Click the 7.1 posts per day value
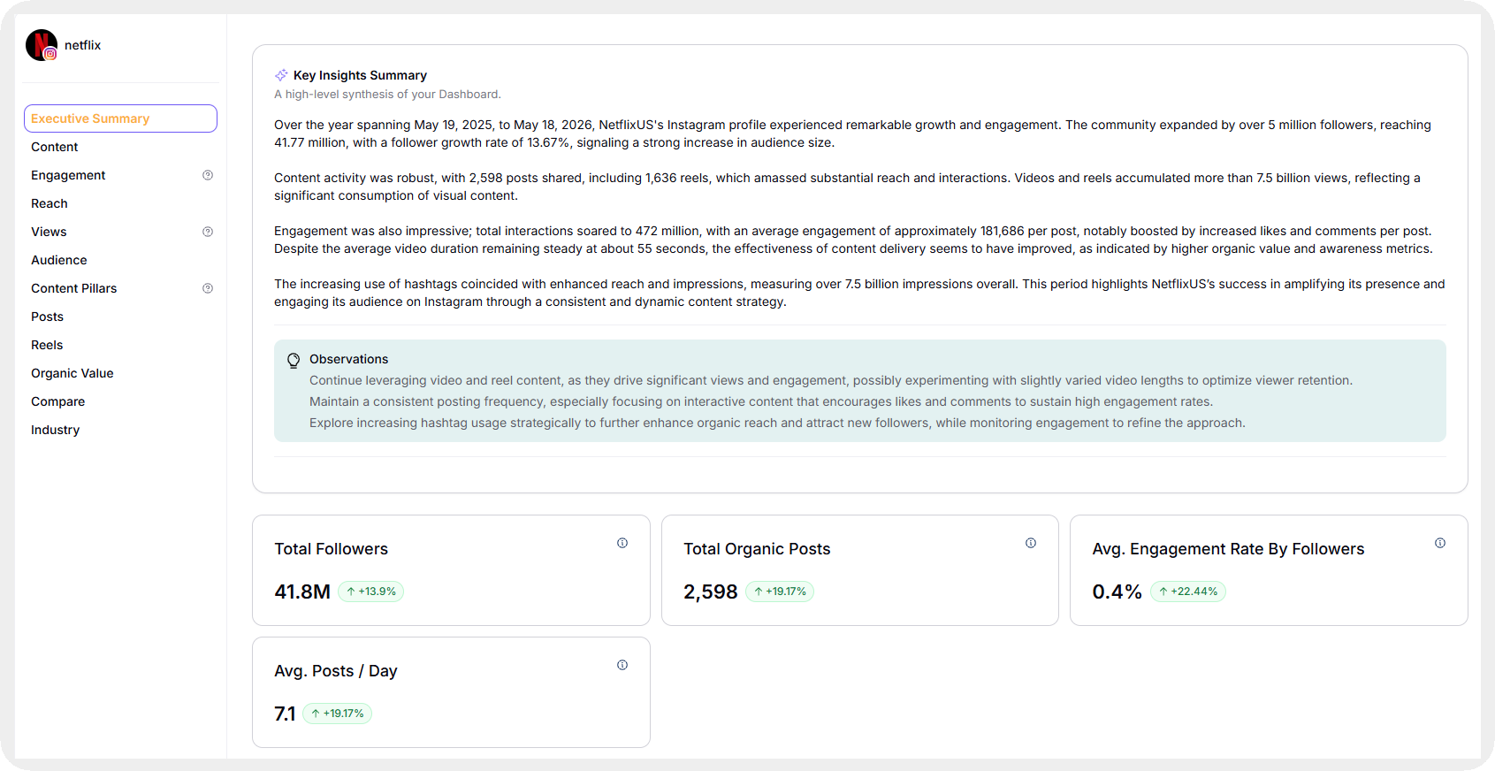The width and height of the screenshot is (1495, 771). pyautogui.click(x=285, y=714)
